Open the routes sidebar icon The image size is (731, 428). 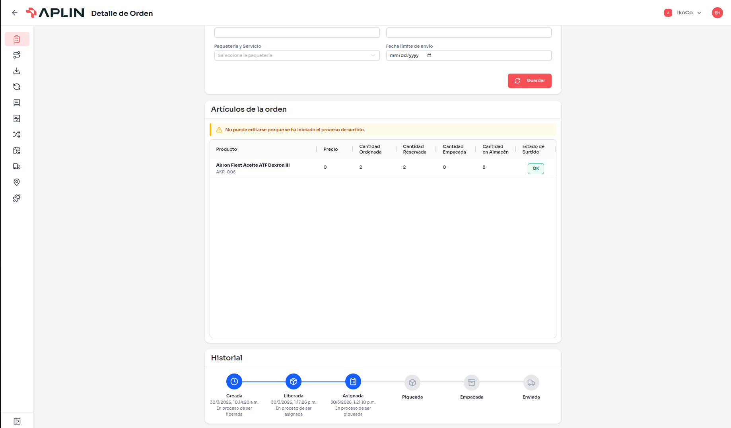click(x=17, y=55)
